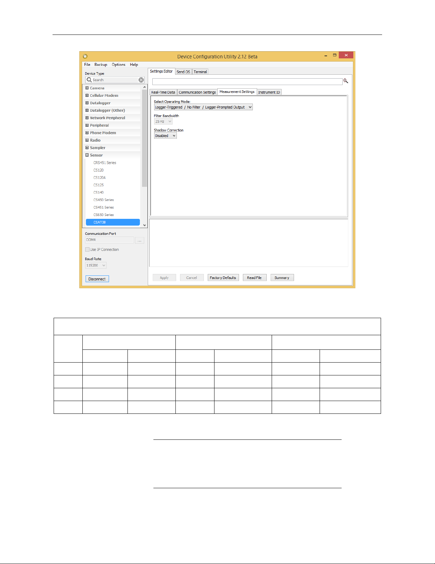Open the Communication Settings tab

click(x=197, y=92)
